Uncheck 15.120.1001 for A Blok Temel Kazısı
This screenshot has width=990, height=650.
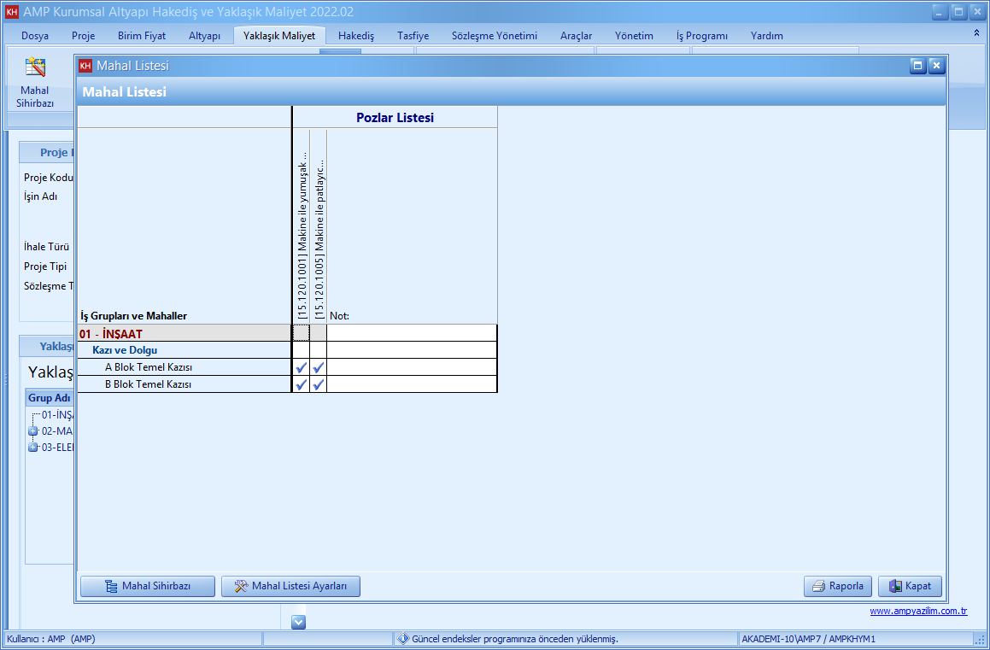[x=301, y=367]
